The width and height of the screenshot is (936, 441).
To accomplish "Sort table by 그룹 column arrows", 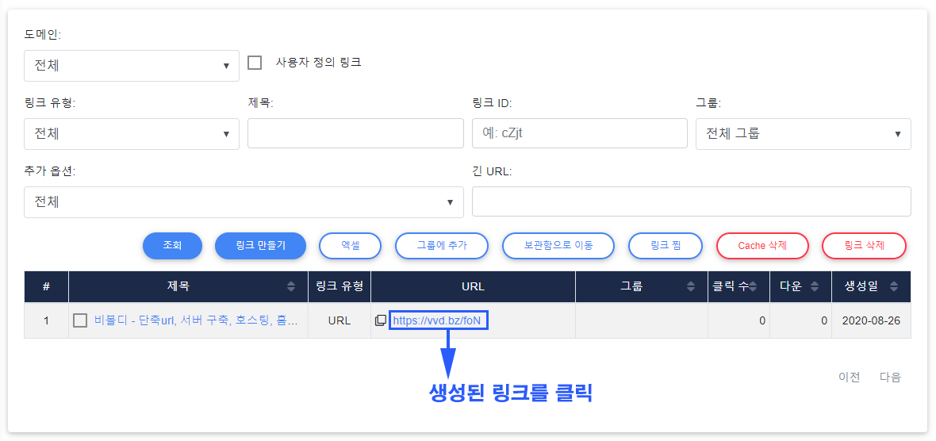I will coord(691,286).
